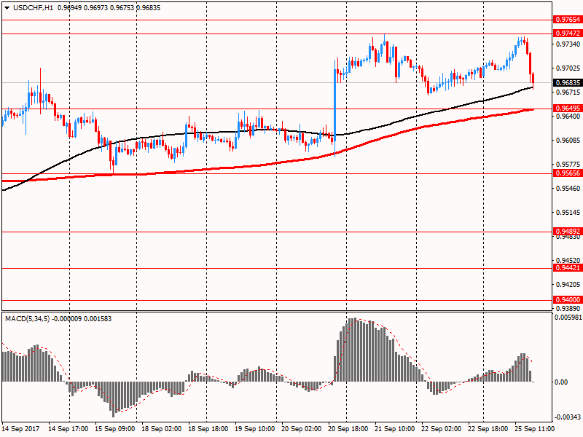Click the 14 Sep 17:00 time label
Viewport: 583px width, 437px height.
(x=68, y=429)
